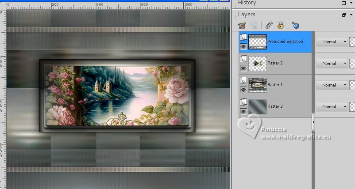The height and width of the screenshot is (189, 355).
Task: Select the Raster 1 layer thumbnail
Action: click(x=258, y=85)
